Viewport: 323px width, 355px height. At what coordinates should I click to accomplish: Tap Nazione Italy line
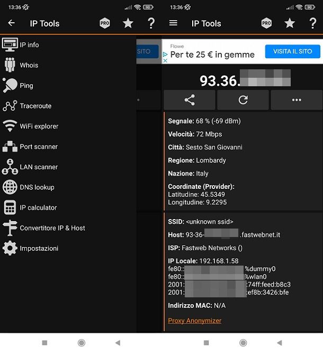pos(188,174)
